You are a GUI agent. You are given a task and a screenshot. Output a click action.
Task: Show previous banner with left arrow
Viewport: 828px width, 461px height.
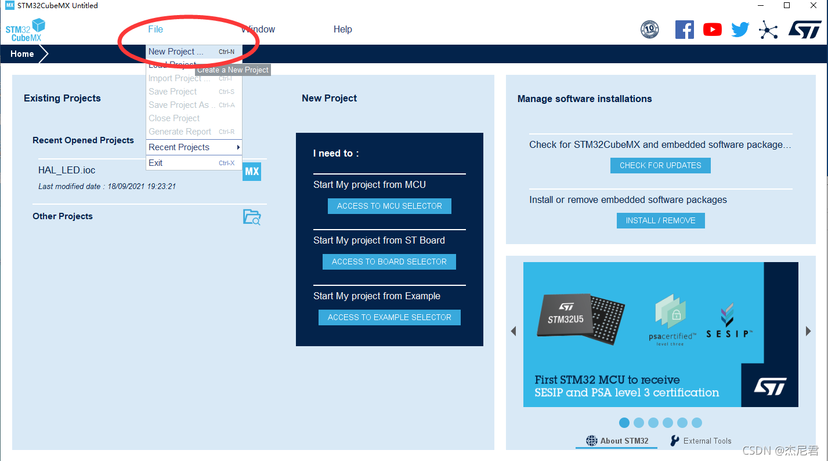point(513,331)
